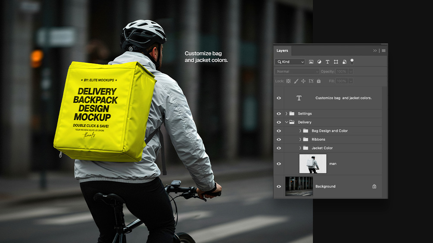The width and height of the screenshot is (433, 243).
Task: Open Layers panel menu icon
Action: 383,51
